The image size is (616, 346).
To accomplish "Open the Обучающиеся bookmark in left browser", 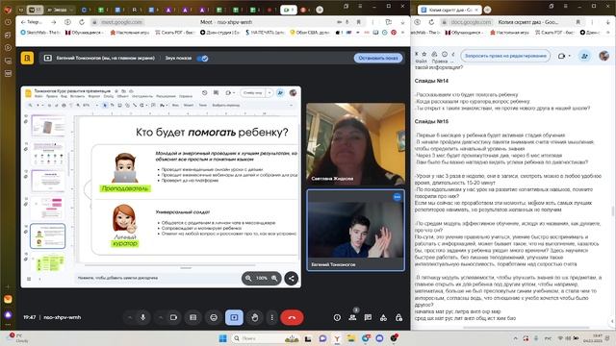I will (x=84, y=33).
